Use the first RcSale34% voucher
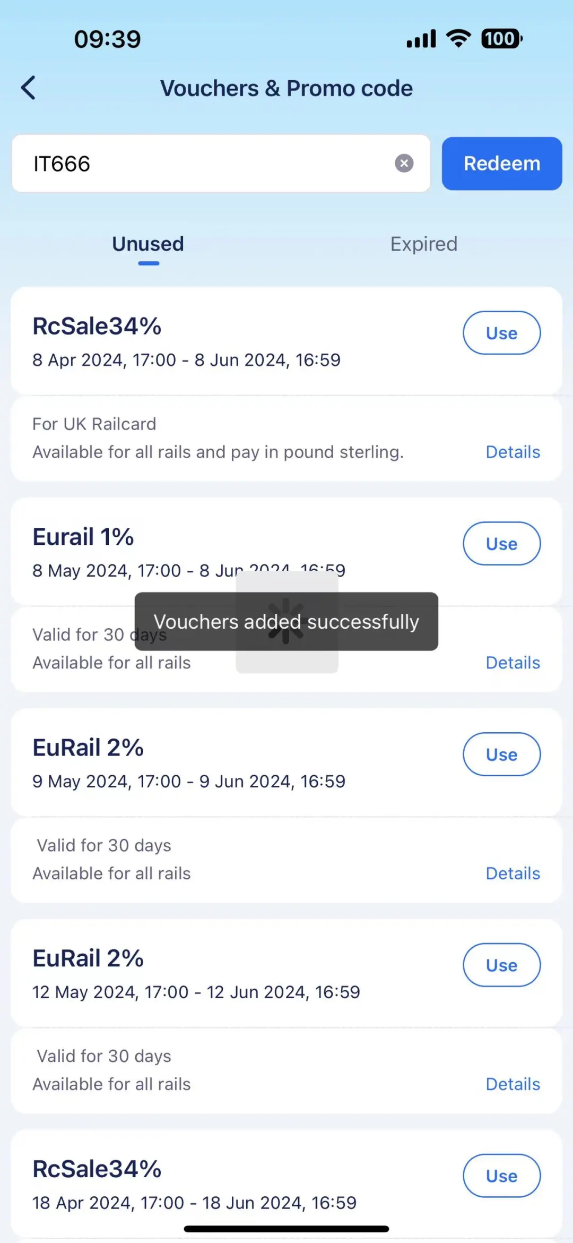The width and height of the screenshot is (573, 1243). (501, 333)
